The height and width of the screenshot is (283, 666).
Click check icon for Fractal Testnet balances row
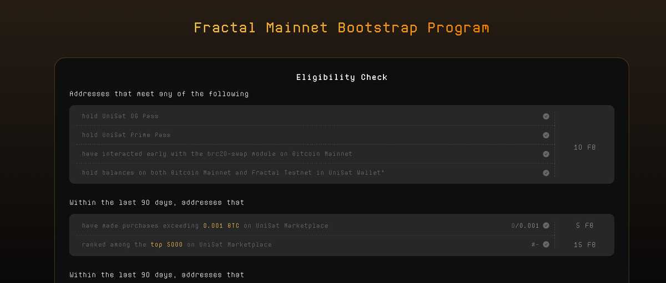coord(546,173)
